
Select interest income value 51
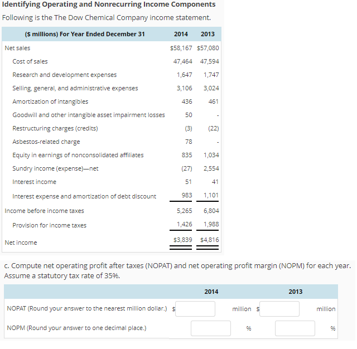click(x=189, y=182)
